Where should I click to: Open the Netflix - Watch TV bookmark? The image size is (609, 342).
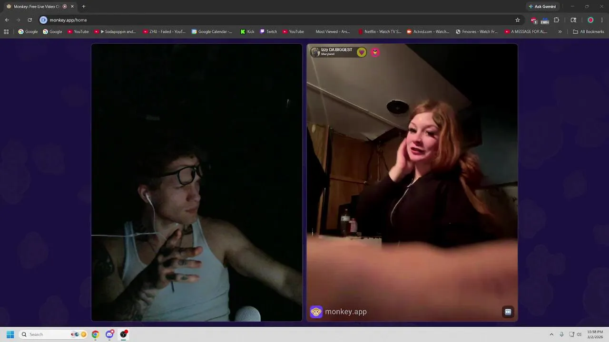[x=380, y=32]
